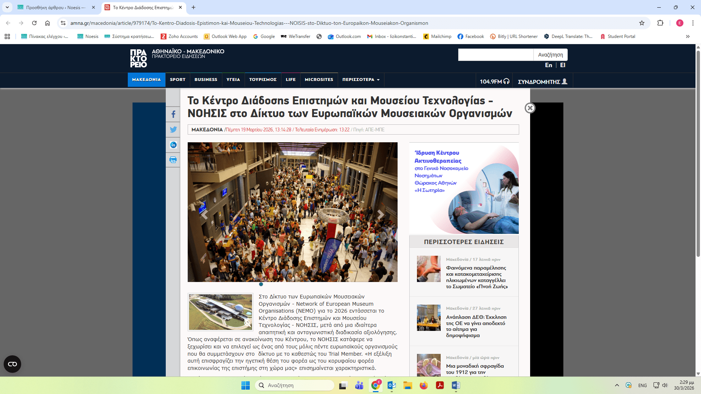Open the tab search dropdown arrow
The image size is (701, 394).
pos(7,7)
